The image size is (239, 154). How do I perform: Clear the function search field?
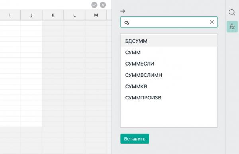coord(212,22)
